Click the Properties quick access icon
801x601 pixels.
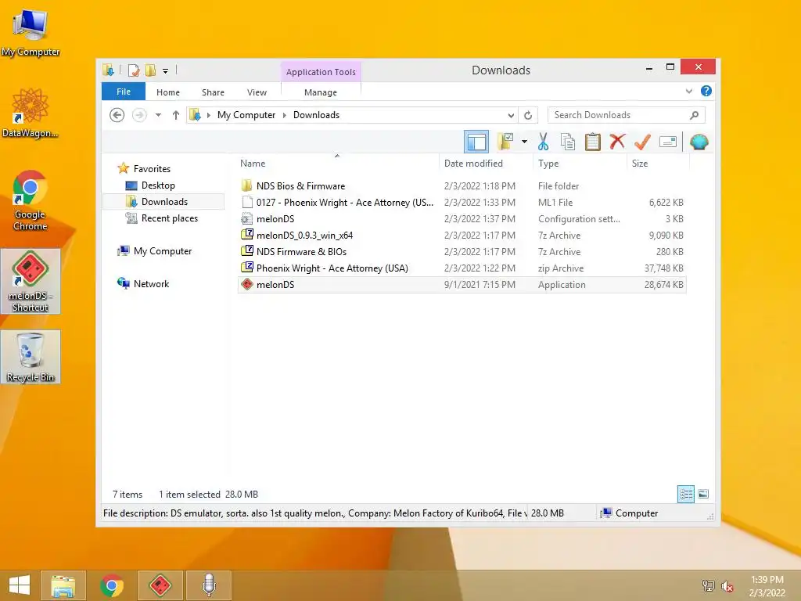click(134, 70)
